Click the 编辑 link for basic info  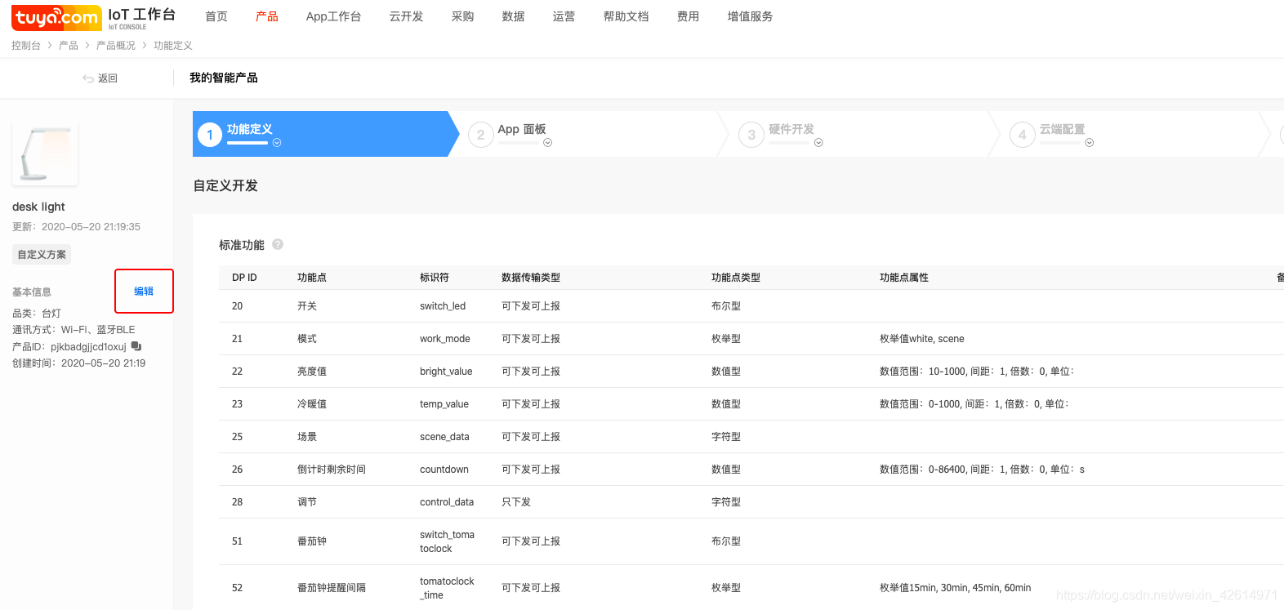tap(144, 291)
